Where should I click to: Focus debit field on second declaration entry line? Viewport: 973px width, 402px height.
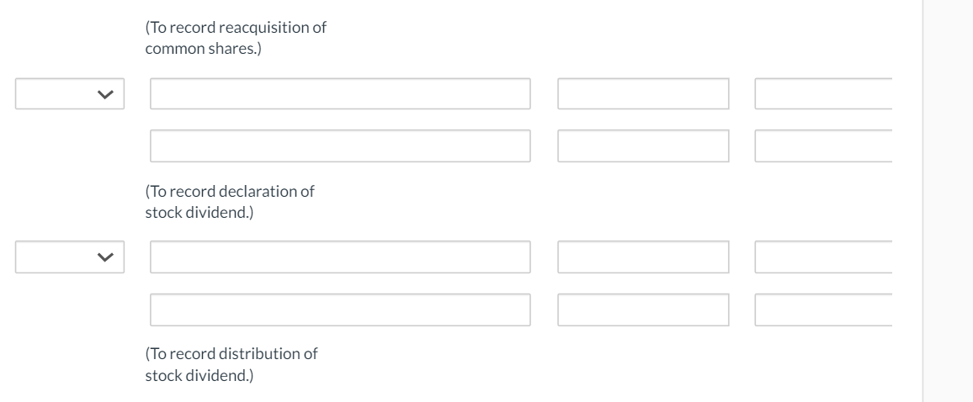pos(643,145)
